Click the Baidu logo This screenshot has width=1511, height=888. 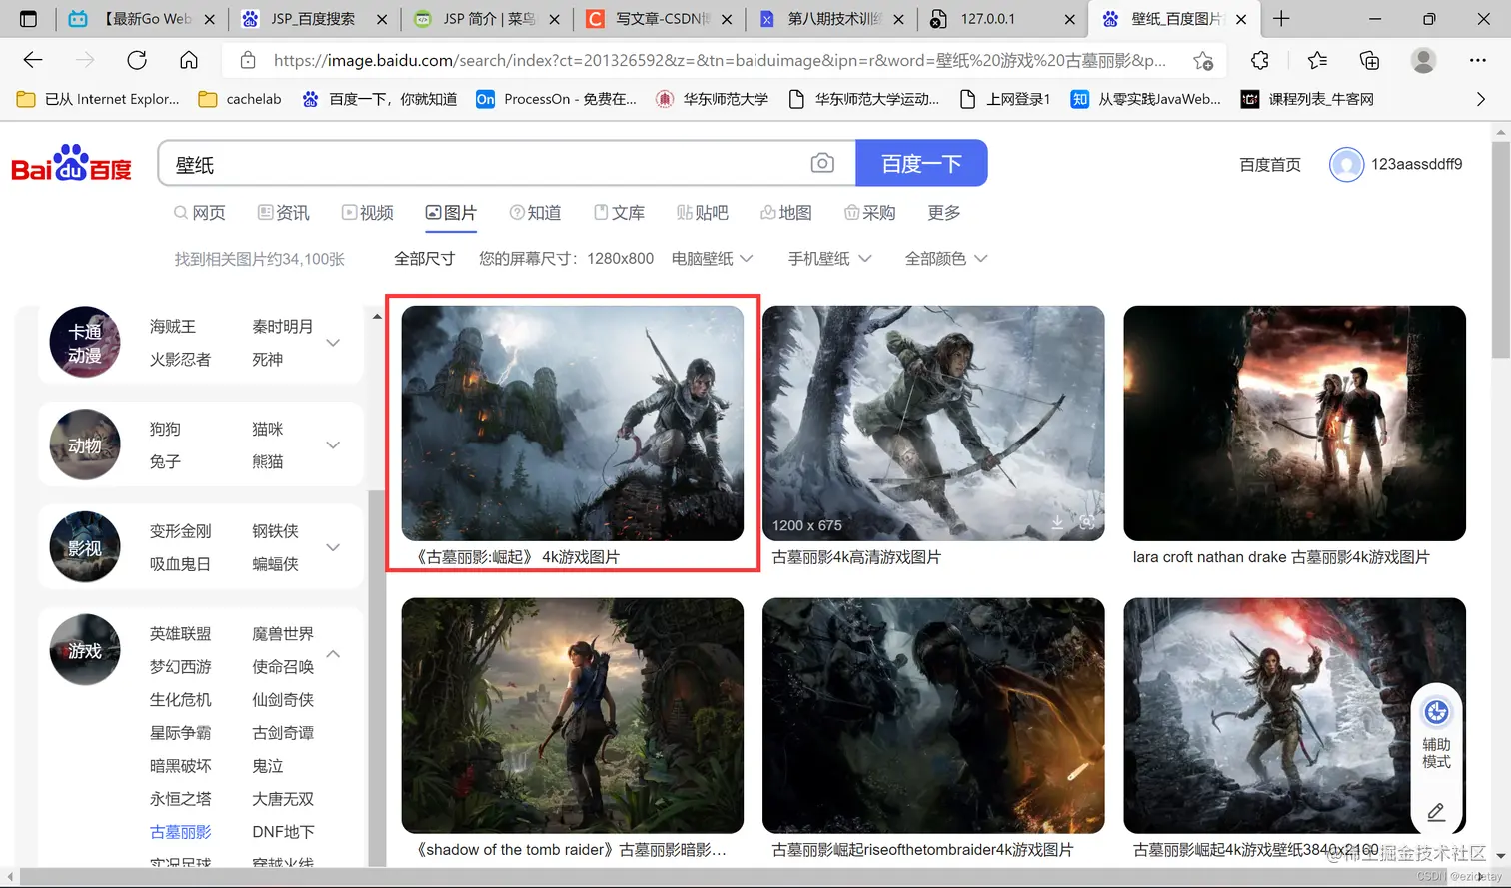[x=71, y=164]
